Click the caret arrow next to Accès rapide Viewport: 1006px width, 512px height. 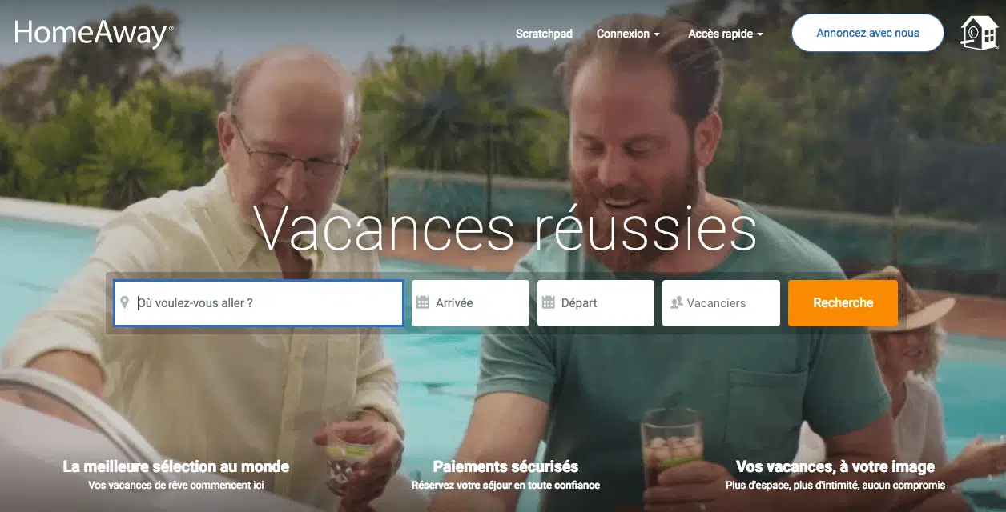pyautogui.click(x=759, y=34)
